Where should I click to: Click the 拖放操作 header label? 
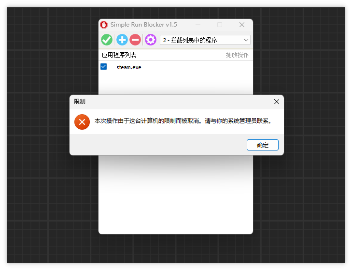pos(237,55)
